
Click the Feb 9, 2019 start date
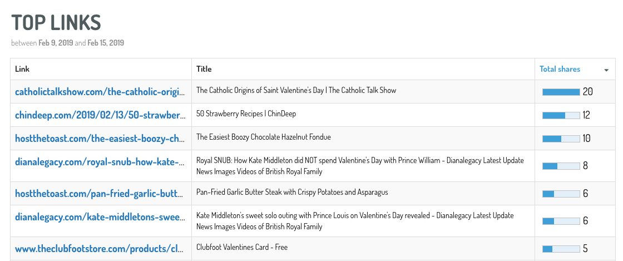[x=56, y=43]
